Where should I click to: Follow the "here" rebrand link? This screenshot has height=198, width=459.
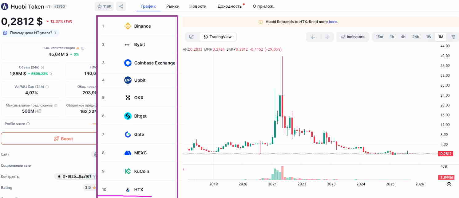coord(333,22)
